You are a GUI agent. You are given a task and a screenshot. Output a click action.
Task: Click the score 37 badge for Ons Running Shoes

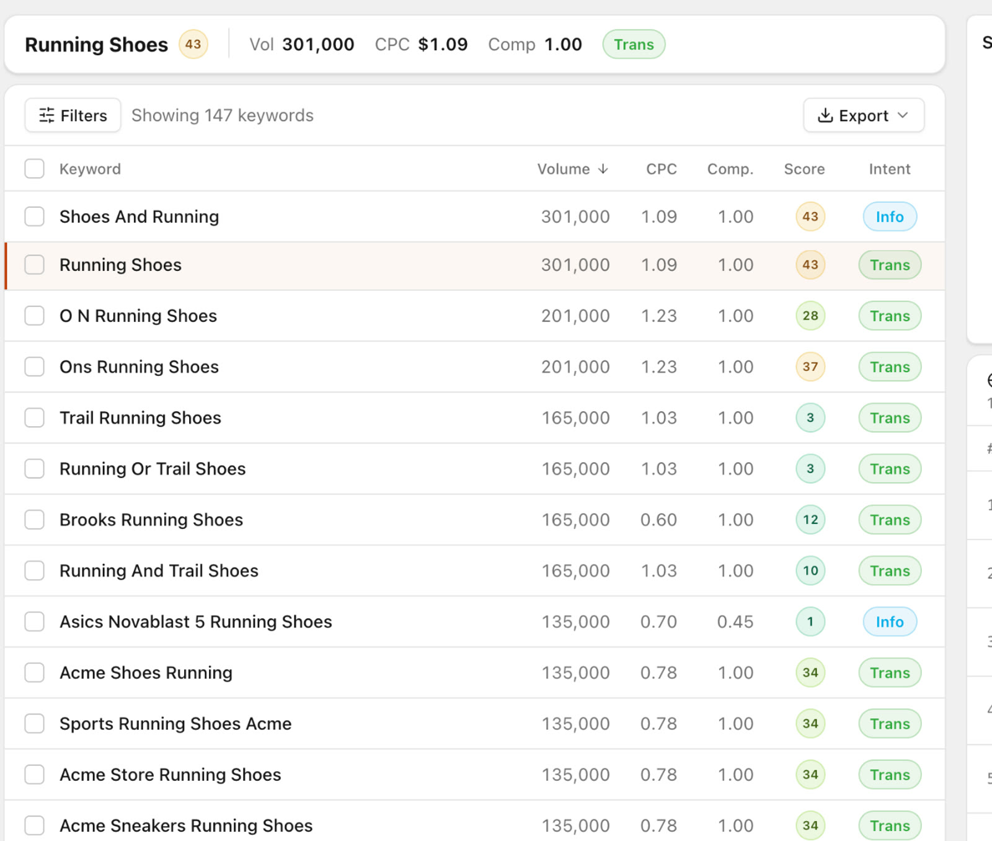coord(810,367)
